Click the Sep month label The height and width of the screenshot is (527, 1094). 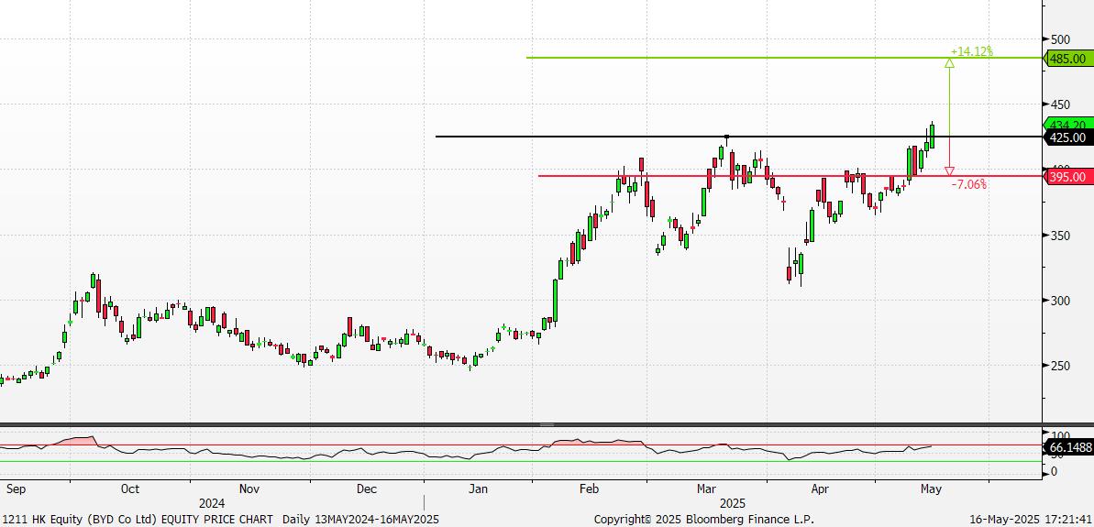(x=16, y=489)
